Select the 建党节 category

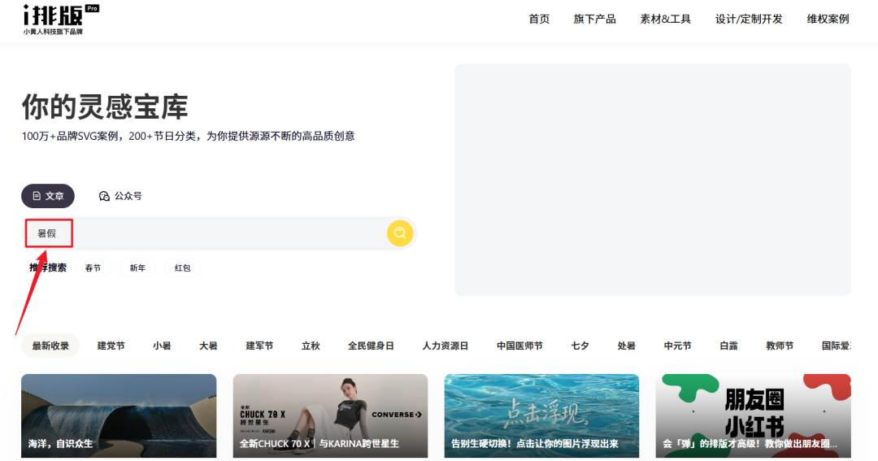click(111, 346)
